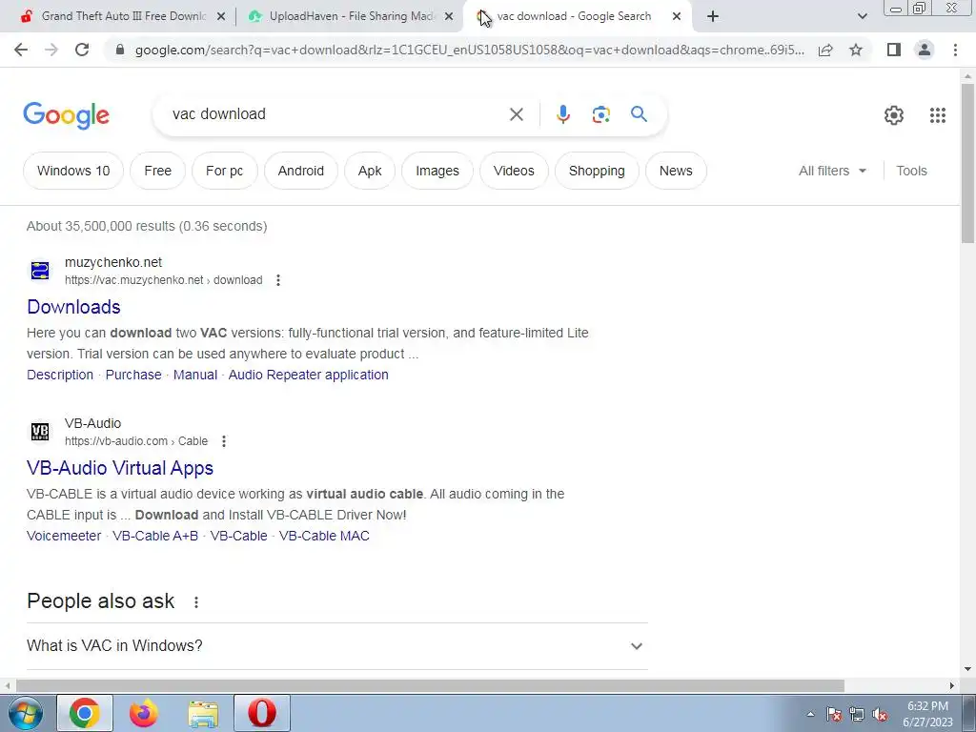976x732 pixels.
Task: Close the UploadHaven tab
Action: pos(449,17)
